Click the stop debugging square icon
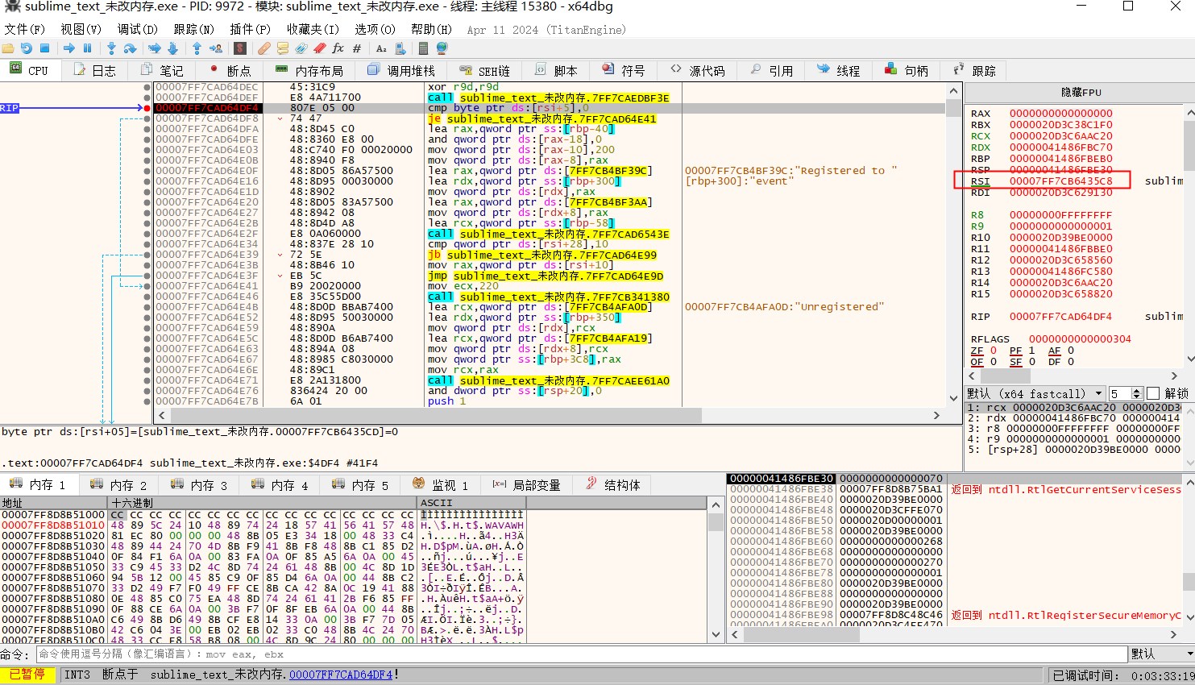The height and width of the screenshot is (685, 1195). click(x=44, y=48)
